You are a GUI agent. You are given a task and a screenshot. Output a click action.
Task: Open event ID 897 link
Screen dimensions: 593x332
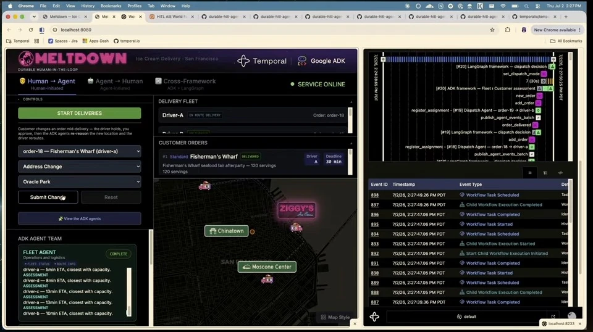(375, 205)
